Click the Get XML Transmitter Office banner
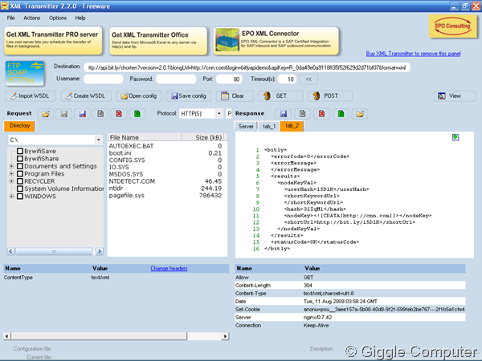 [x=158, y=41]
